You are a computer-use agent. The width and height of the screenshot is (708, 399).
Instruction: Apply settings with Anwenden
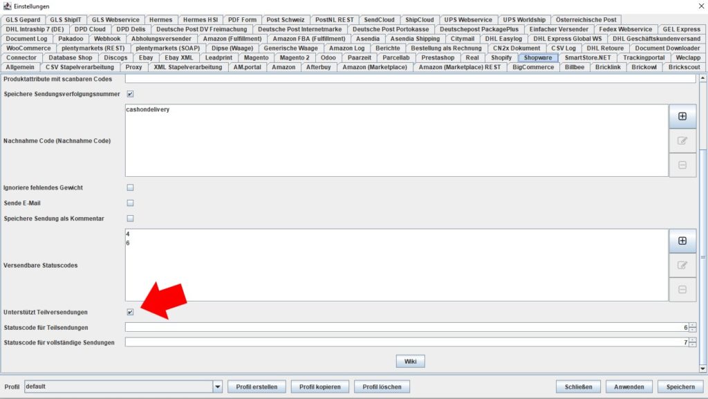click(629, 387)
